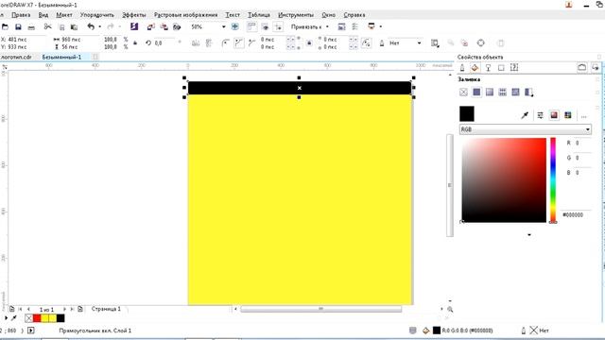Select the chamfered corner icon
The image size is (605, 340).
point(252,43)
